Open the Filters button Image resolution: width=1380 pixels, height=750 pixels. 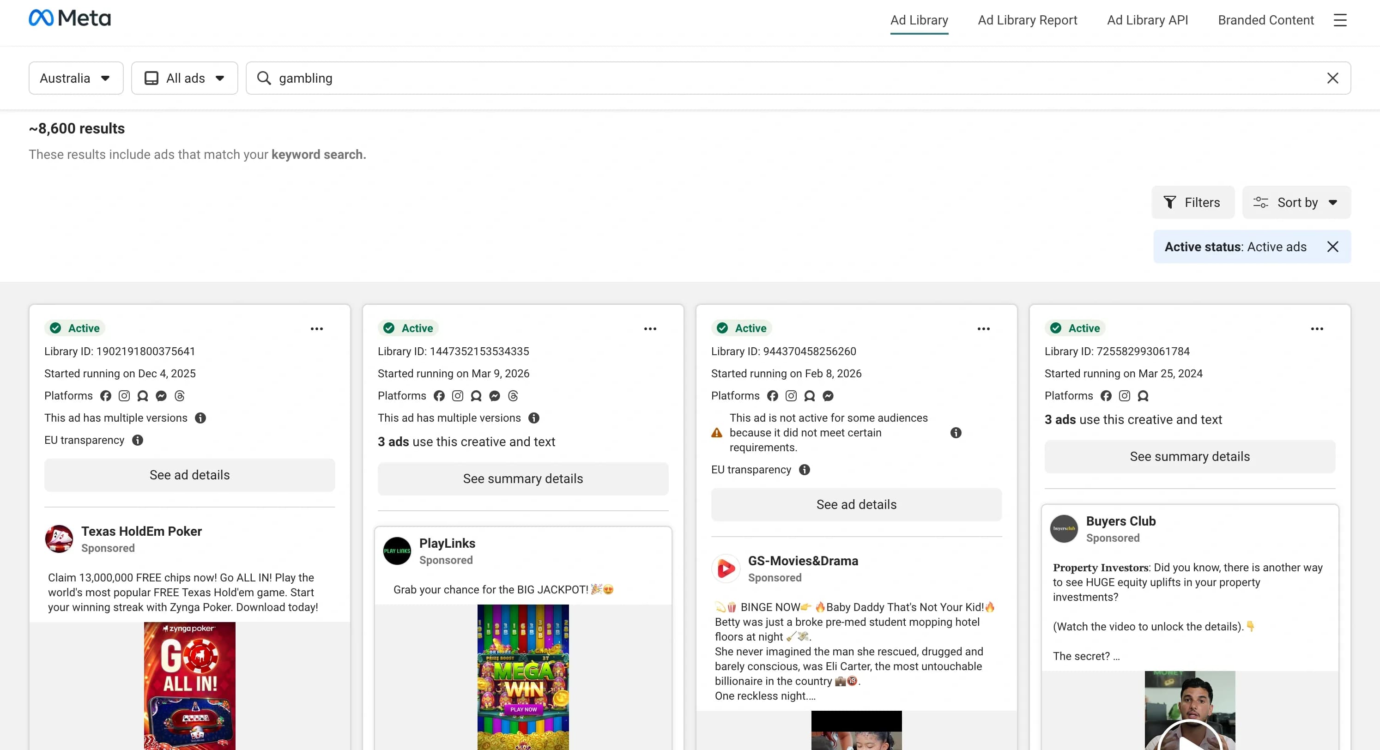(x=1192, y=202)
